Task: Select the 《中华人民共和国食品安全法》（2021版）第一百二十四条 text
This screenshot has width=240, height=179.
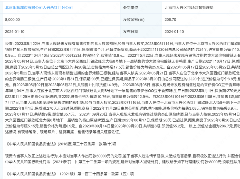Action: (70, 174)
